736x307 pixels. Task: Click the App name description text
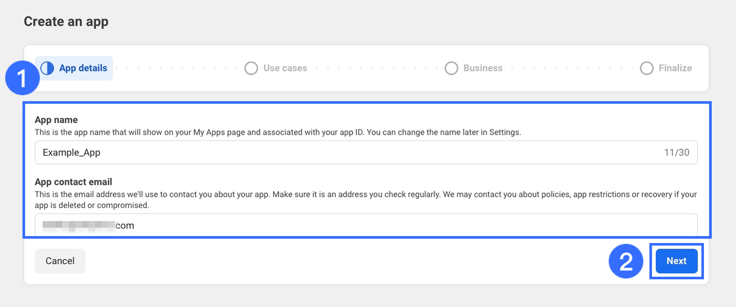point(278,132)
